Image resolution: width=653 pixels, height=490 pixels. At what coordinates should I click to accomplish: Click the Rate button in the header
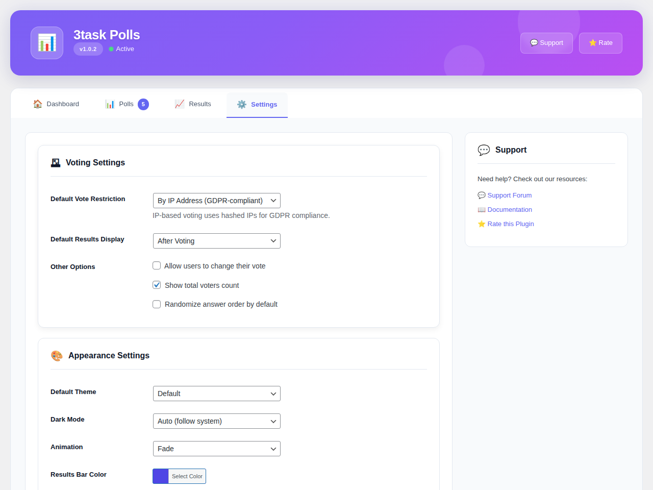coord(600,43)
